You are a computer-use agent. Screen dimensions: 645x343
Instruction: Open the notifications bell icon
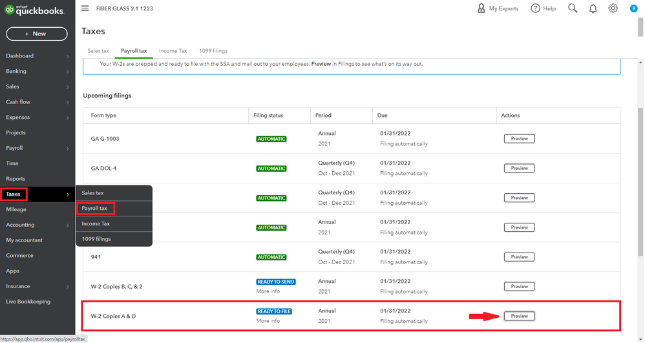click(593, 8)
